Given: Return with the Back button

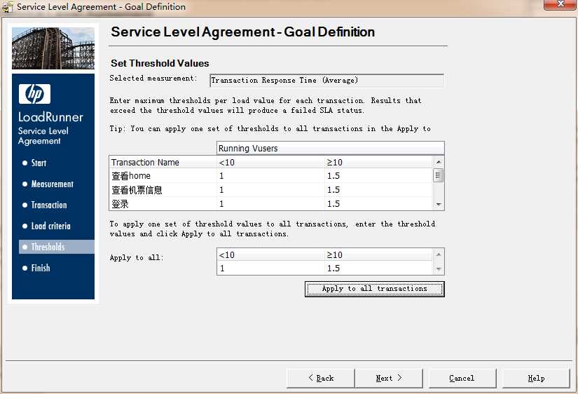Looking at the screenshot, I should coord(321,378).
